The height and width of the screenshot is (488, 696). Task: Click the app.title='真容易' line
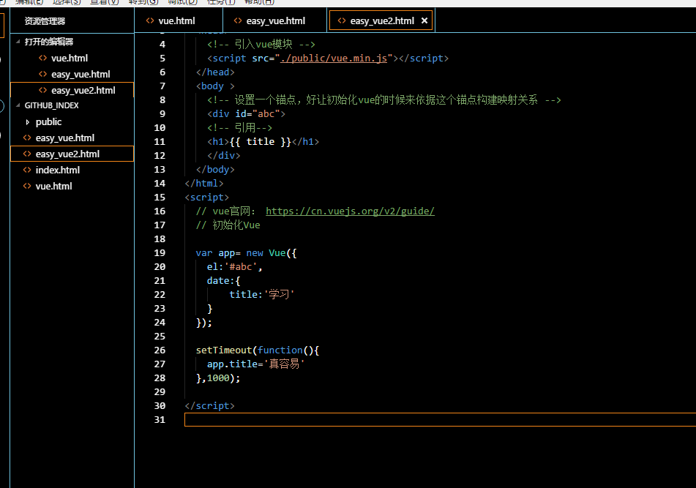point(255,364)
